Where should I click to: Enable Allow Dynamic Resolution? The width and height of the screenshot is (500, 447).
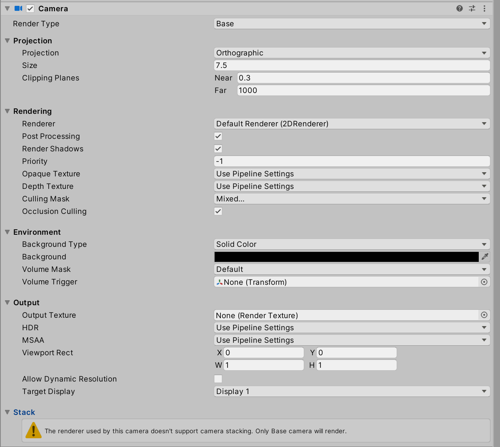[218, 379]
